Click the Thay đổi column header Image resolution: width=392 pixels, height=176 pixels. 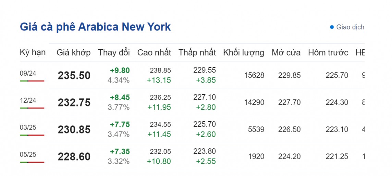pyautogui.click(x=114, y=53)
